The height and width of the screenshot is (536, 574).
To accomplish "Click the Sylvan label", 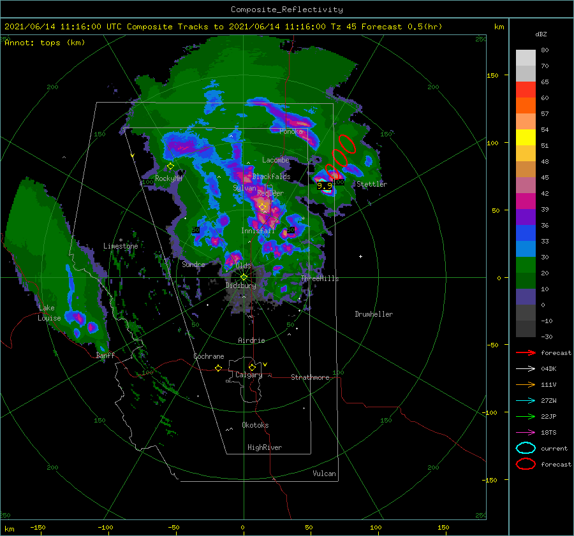I will (244, 189).
